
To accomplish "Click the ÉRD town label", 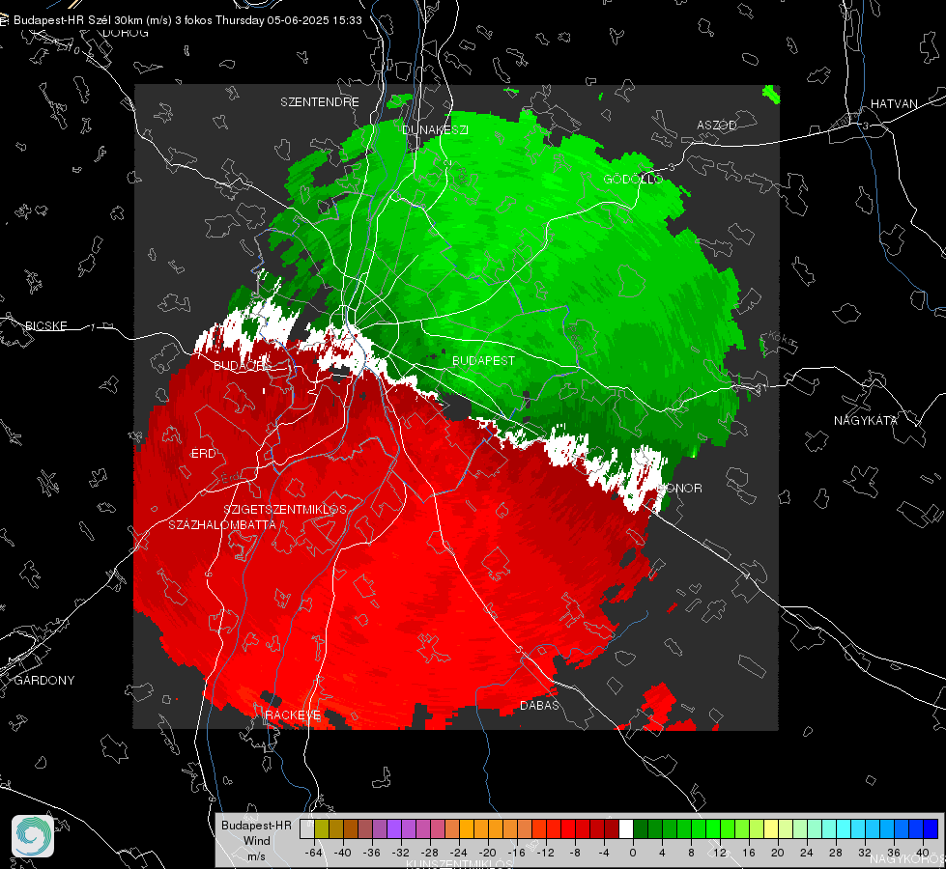I will [x=203, y=454].
